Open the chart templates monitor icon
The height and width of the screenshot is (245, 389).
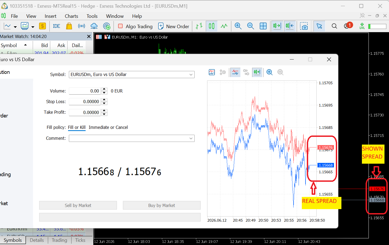(25, 26)
